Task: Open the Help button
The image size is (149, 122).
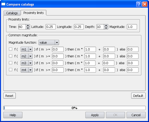Action: coord(13,115)
